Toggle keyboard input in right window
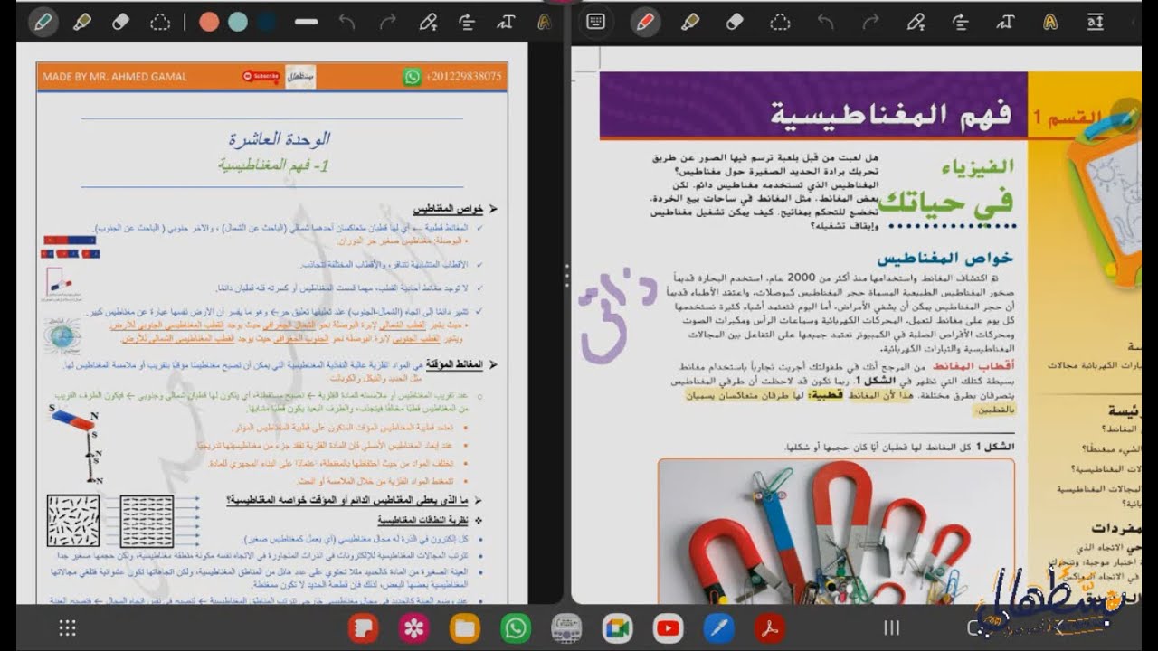This screenshot has width=1158, height=651. click(x=595, y=22)
